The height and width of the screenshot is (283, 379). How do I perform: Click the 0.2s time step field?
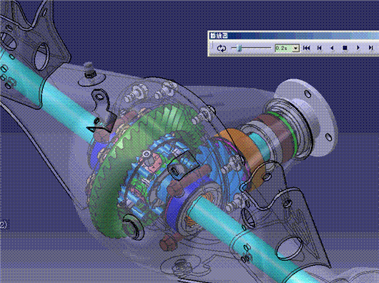tap(284, 48)
